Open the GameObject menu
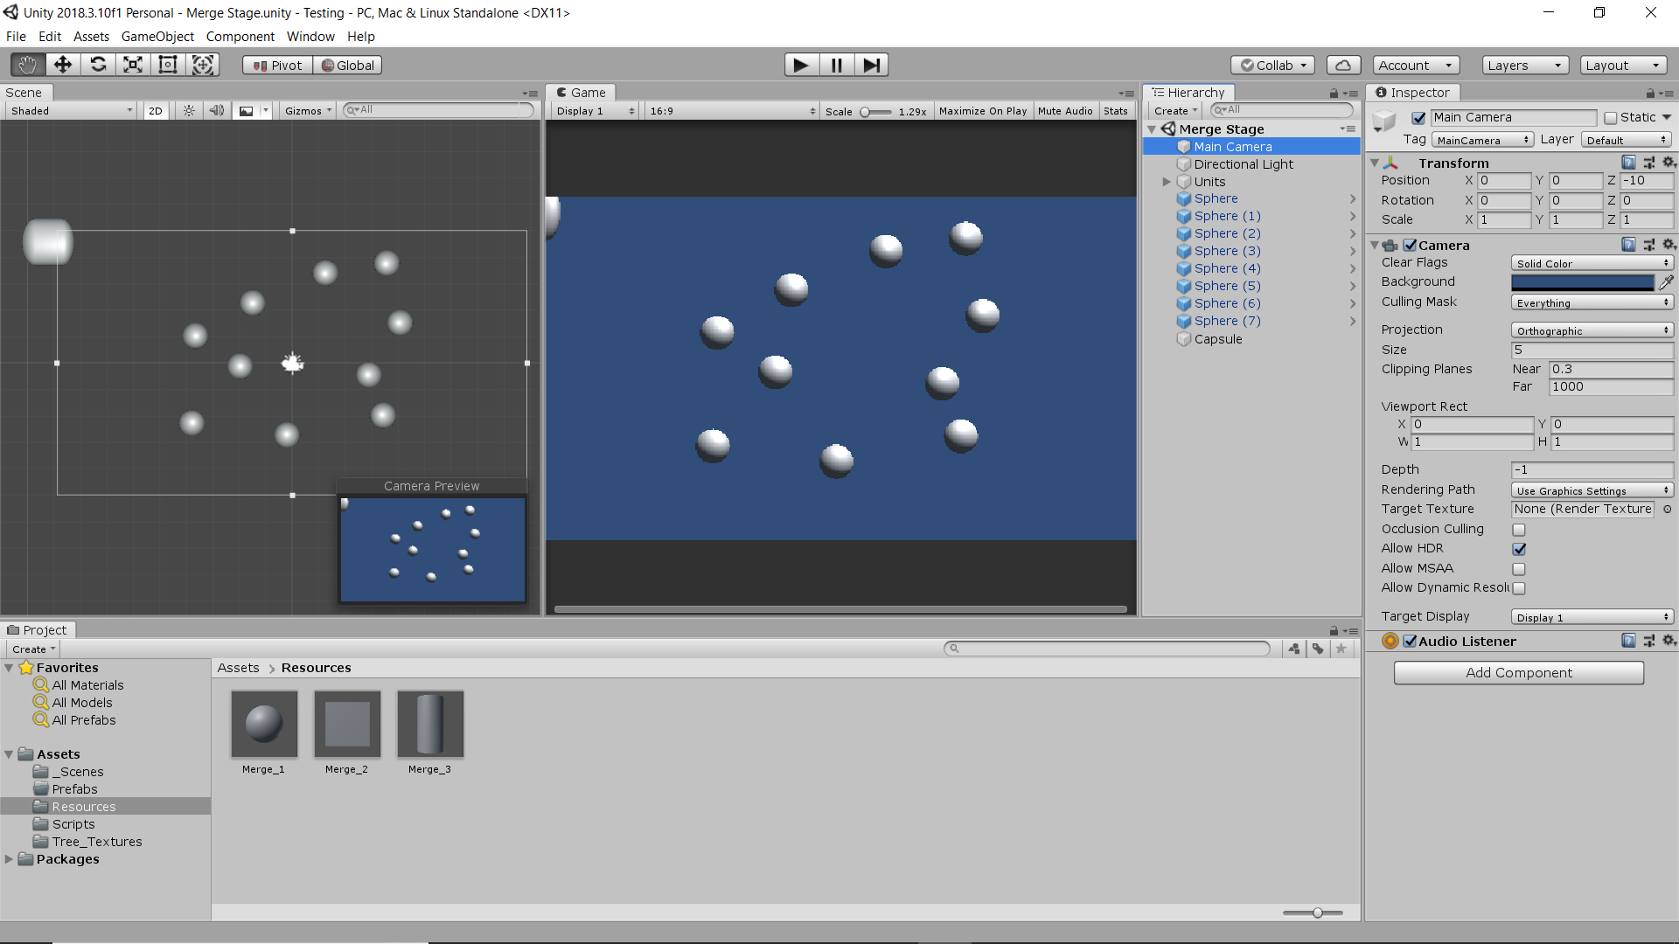1679x944 pixels. point(157,37)
